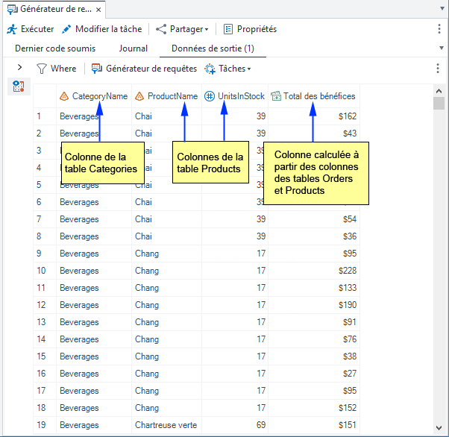
Task: Open the Partager dropdown menu
Action: click(x=182, y=29)
